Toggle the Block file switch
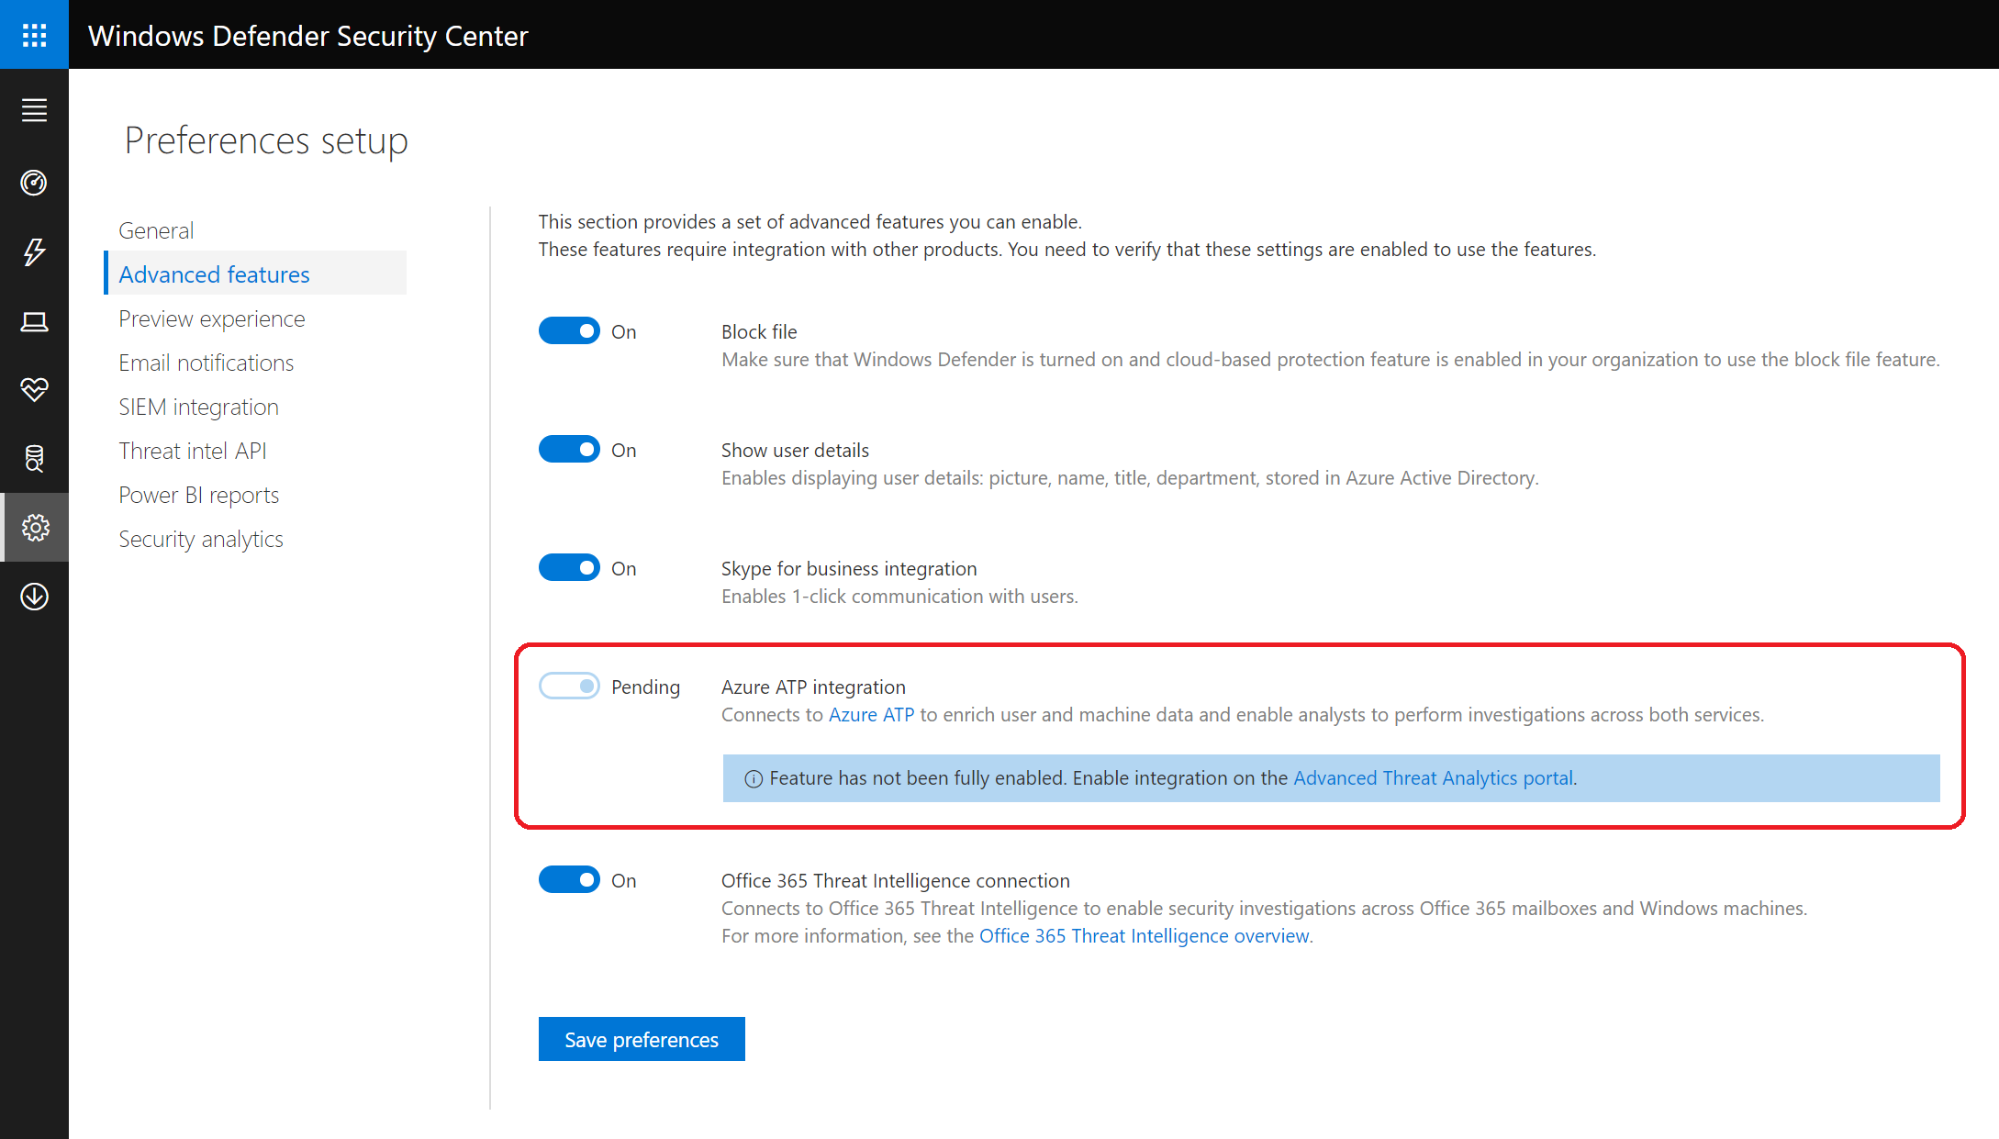Viewport: 1999px width, 1139px height. [x=569, y=331]
